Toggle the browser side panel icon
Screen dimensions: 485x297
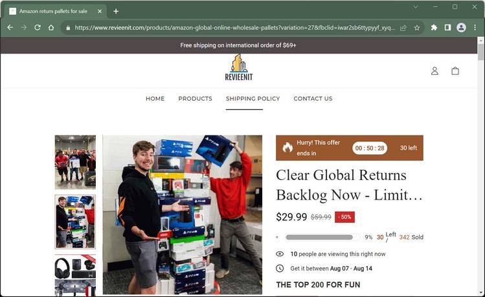point(447,28)
